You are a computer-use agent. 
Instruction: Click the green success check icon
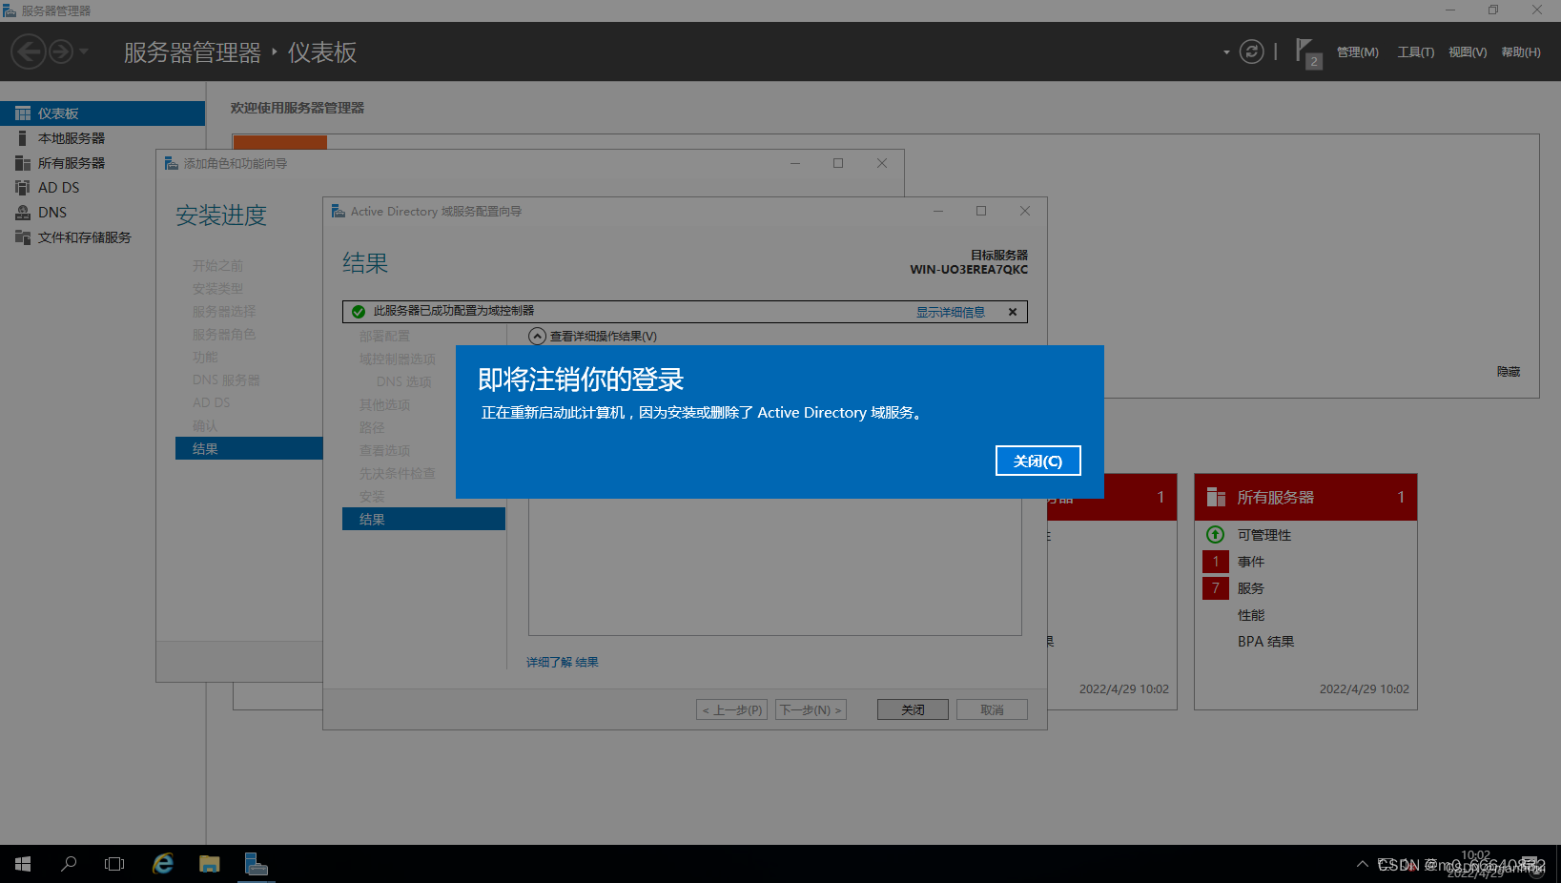pyautogui.click(x=359, y=312)
